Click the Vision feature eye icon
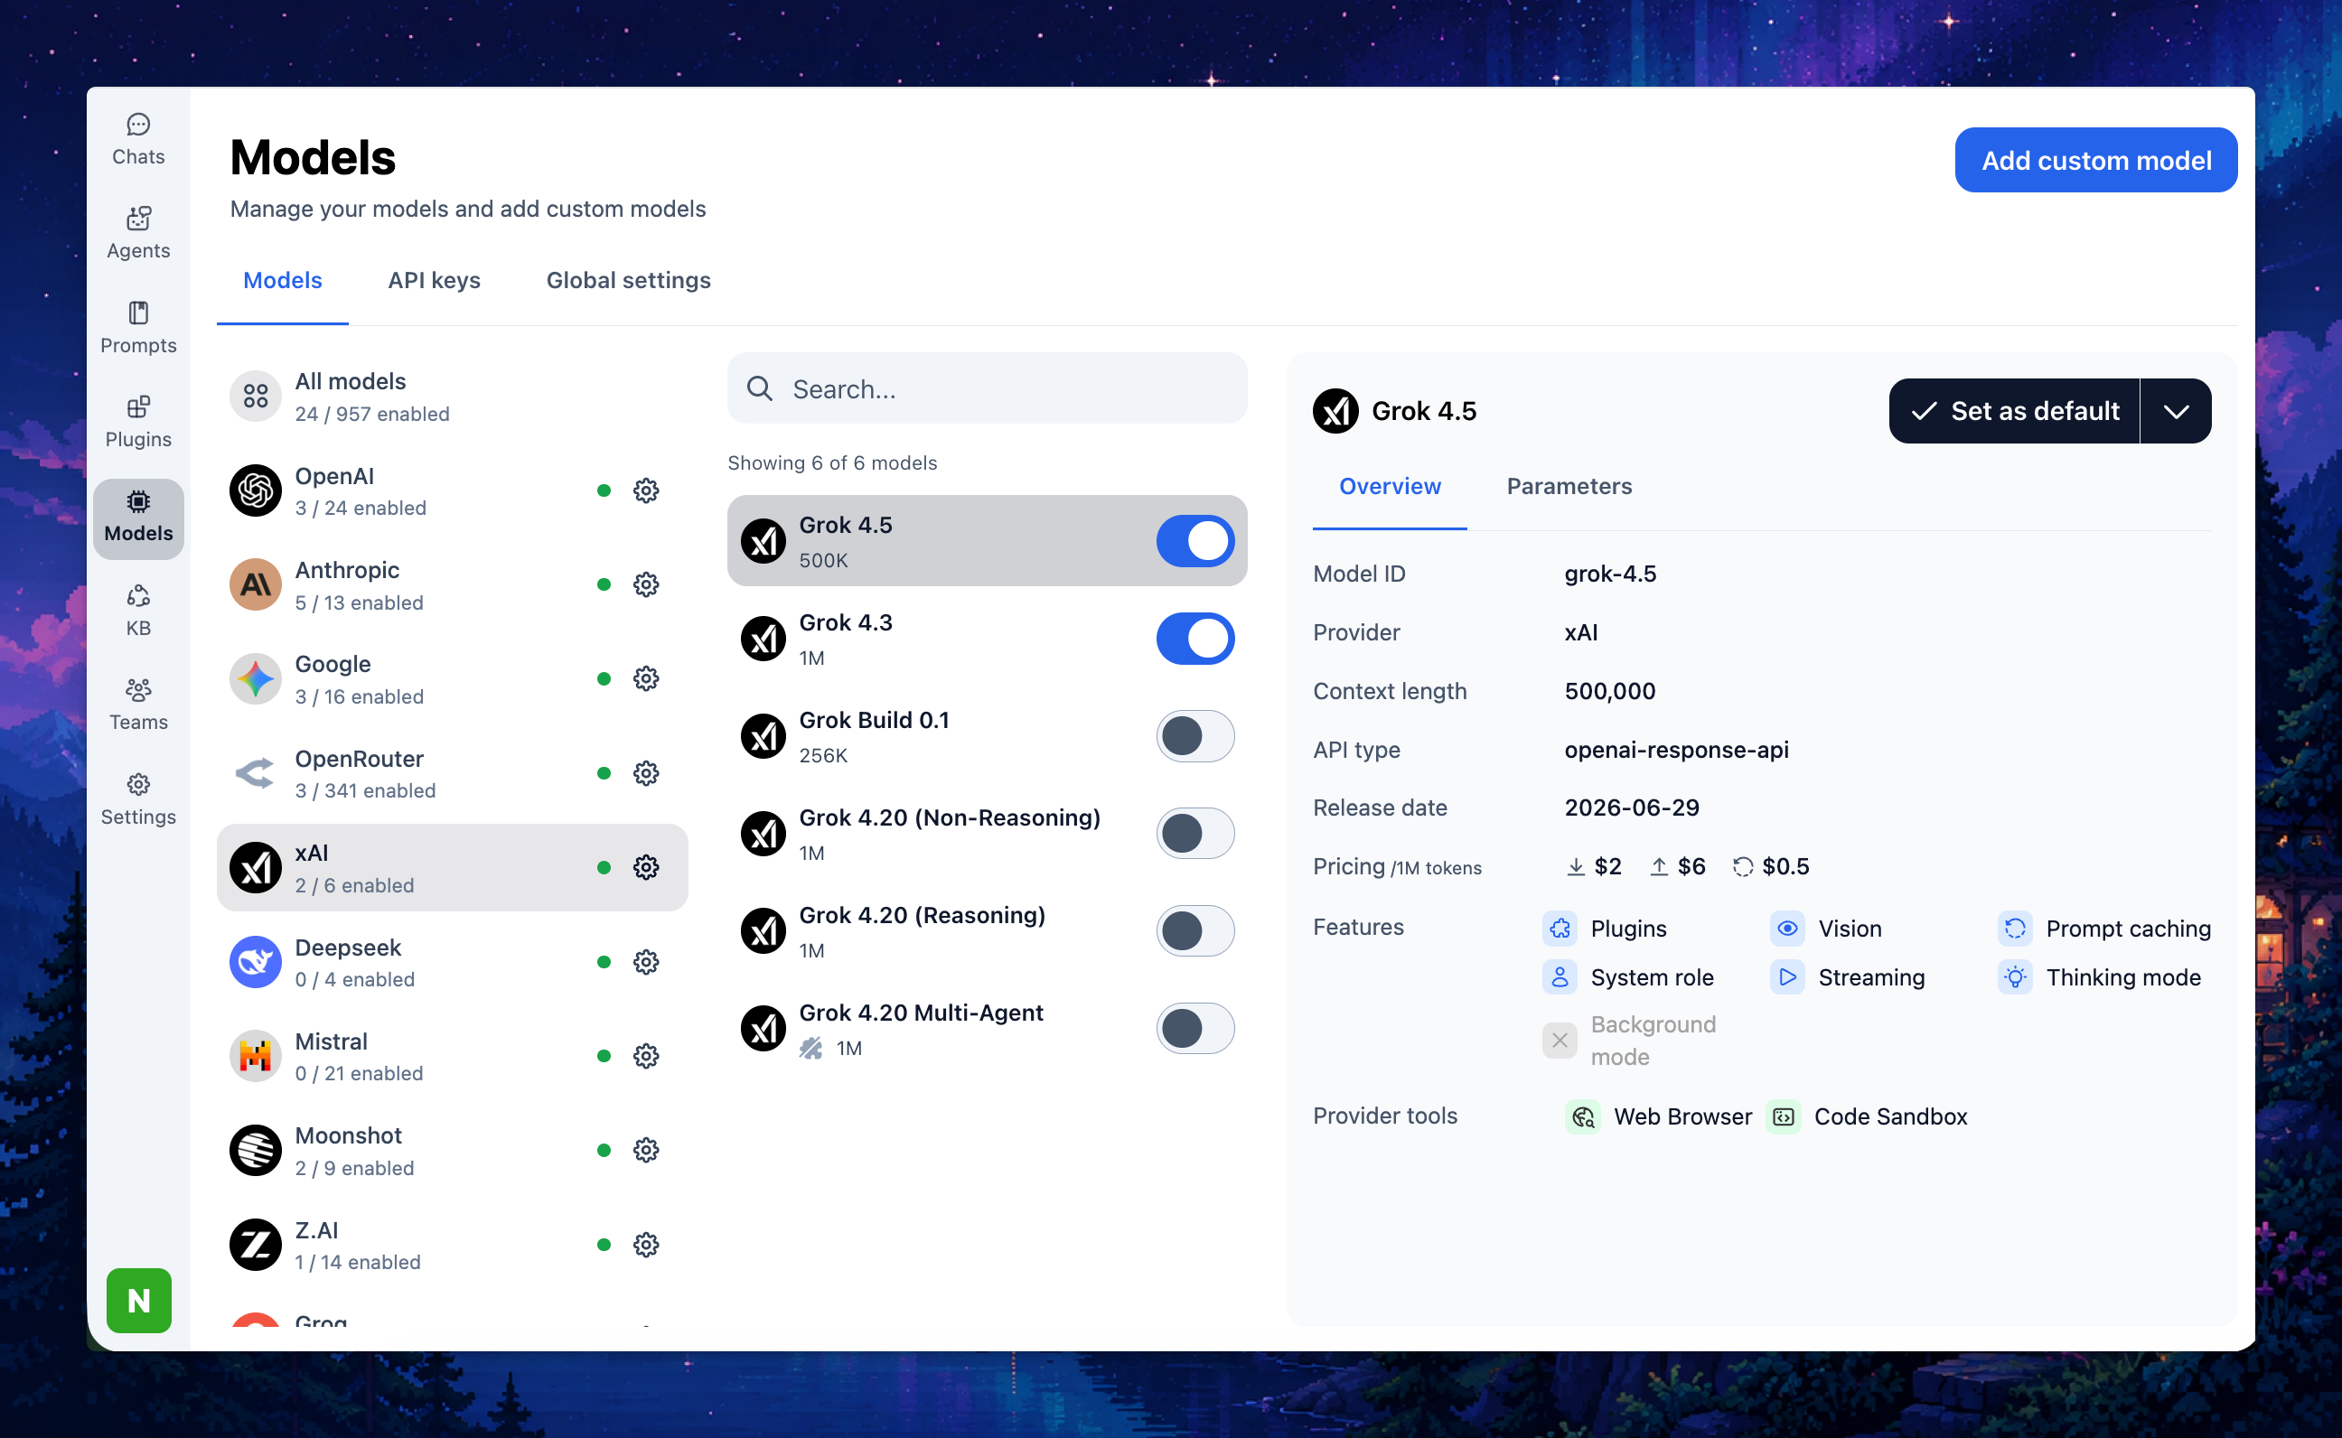This screenshot has width=2342, height=1438. (1787, 929)
